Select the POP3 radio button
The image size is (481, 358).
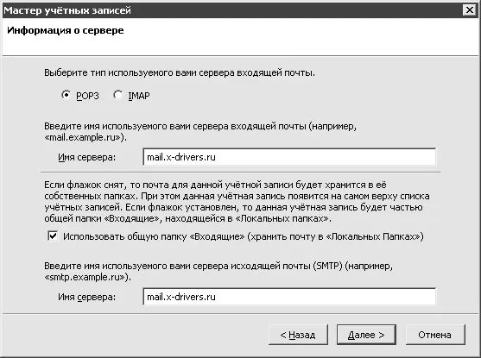pyautogui.click(x=66, y=95)
